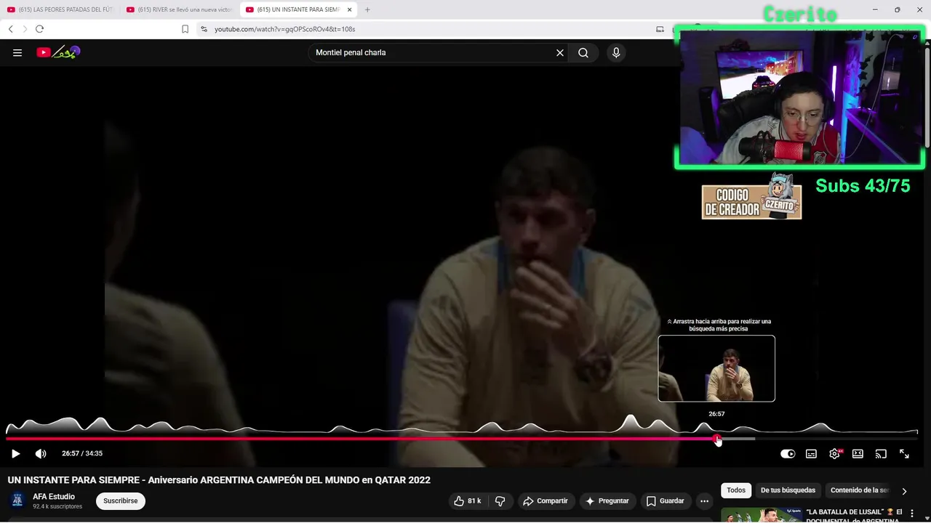931x523 pixels.
Task: Like the video with 81 k likes
Action: click(x=467, y=501)
